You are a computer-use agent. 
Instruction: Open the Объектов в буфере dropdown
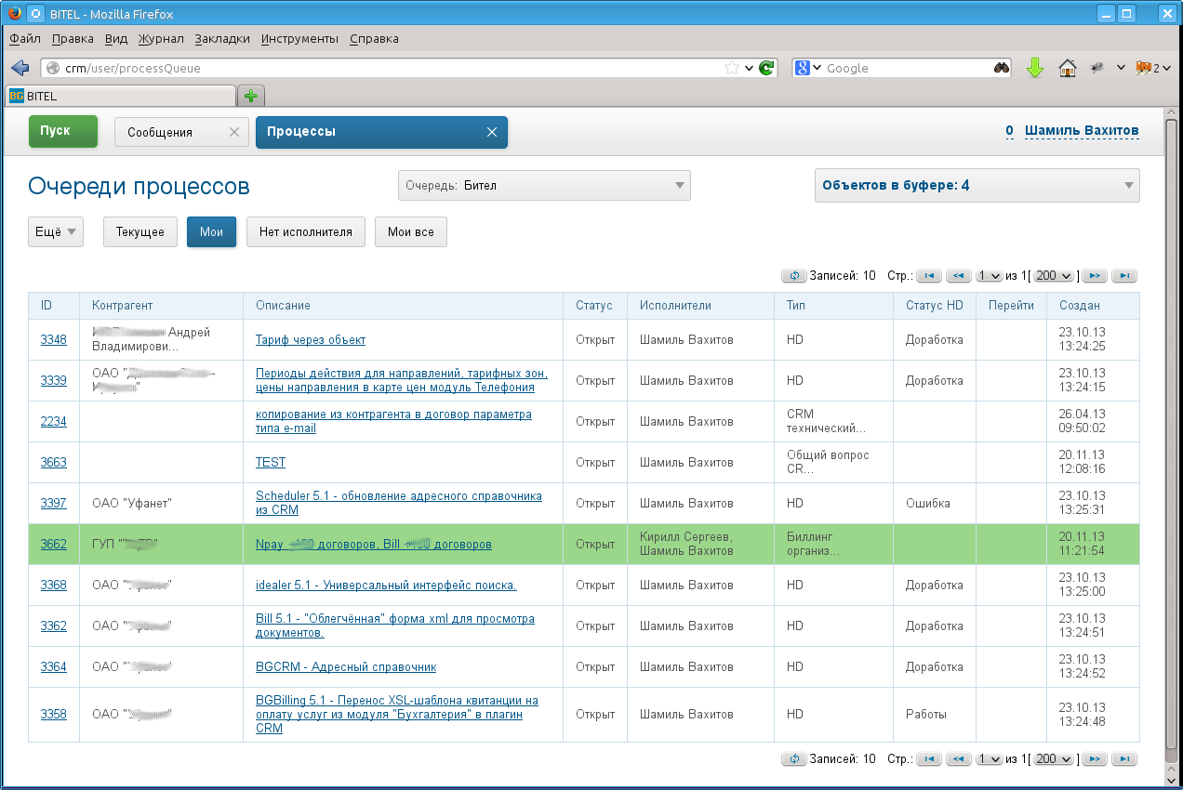pyautogui.click(x=977, y=185)
